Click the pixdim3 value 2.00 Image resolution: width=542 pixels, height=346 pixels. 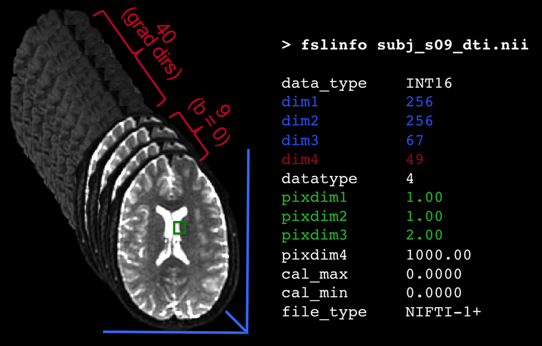point(424,235)
